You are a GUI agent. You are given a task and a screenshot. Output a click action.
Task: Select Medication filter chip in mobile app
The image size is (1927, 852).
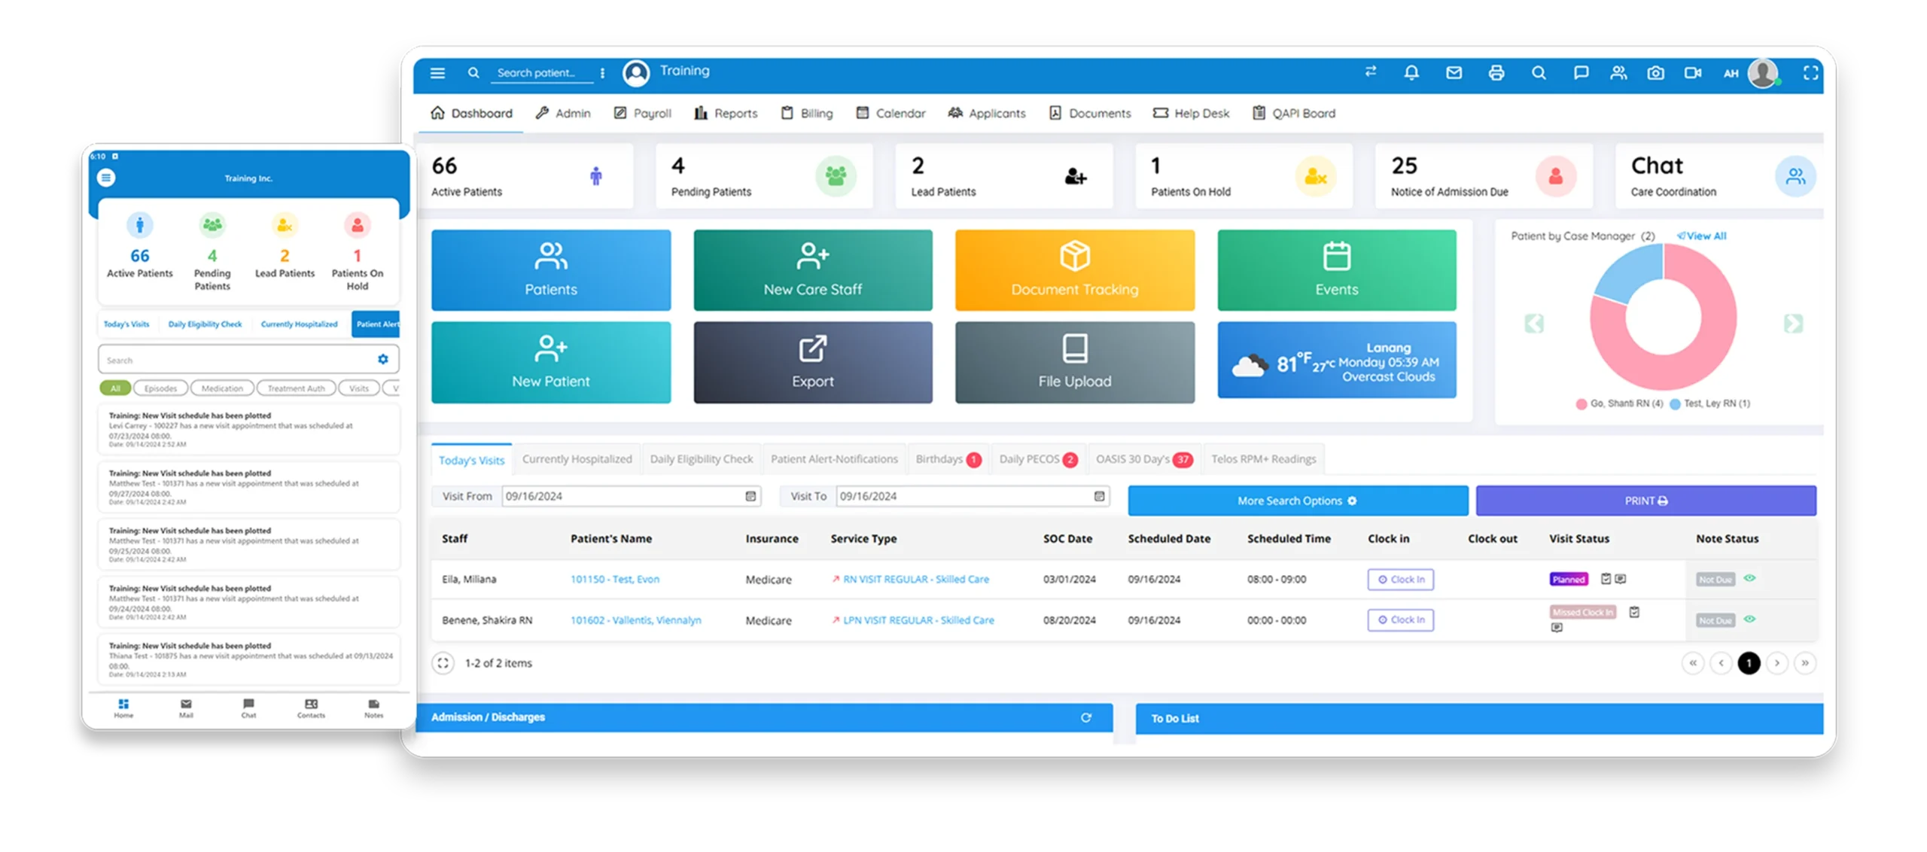tap(222, 388)
